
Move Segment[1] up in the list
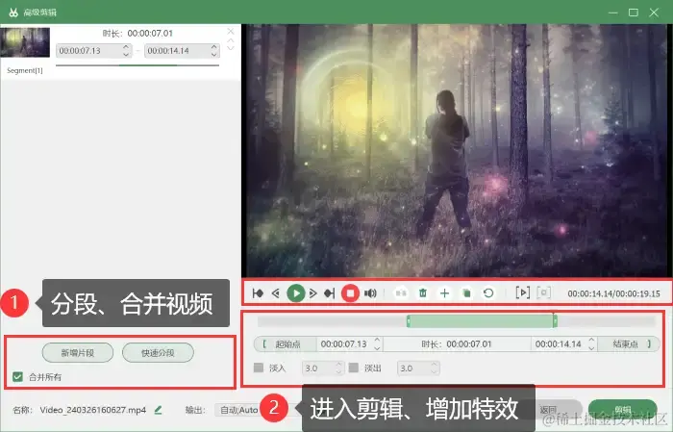231,40
